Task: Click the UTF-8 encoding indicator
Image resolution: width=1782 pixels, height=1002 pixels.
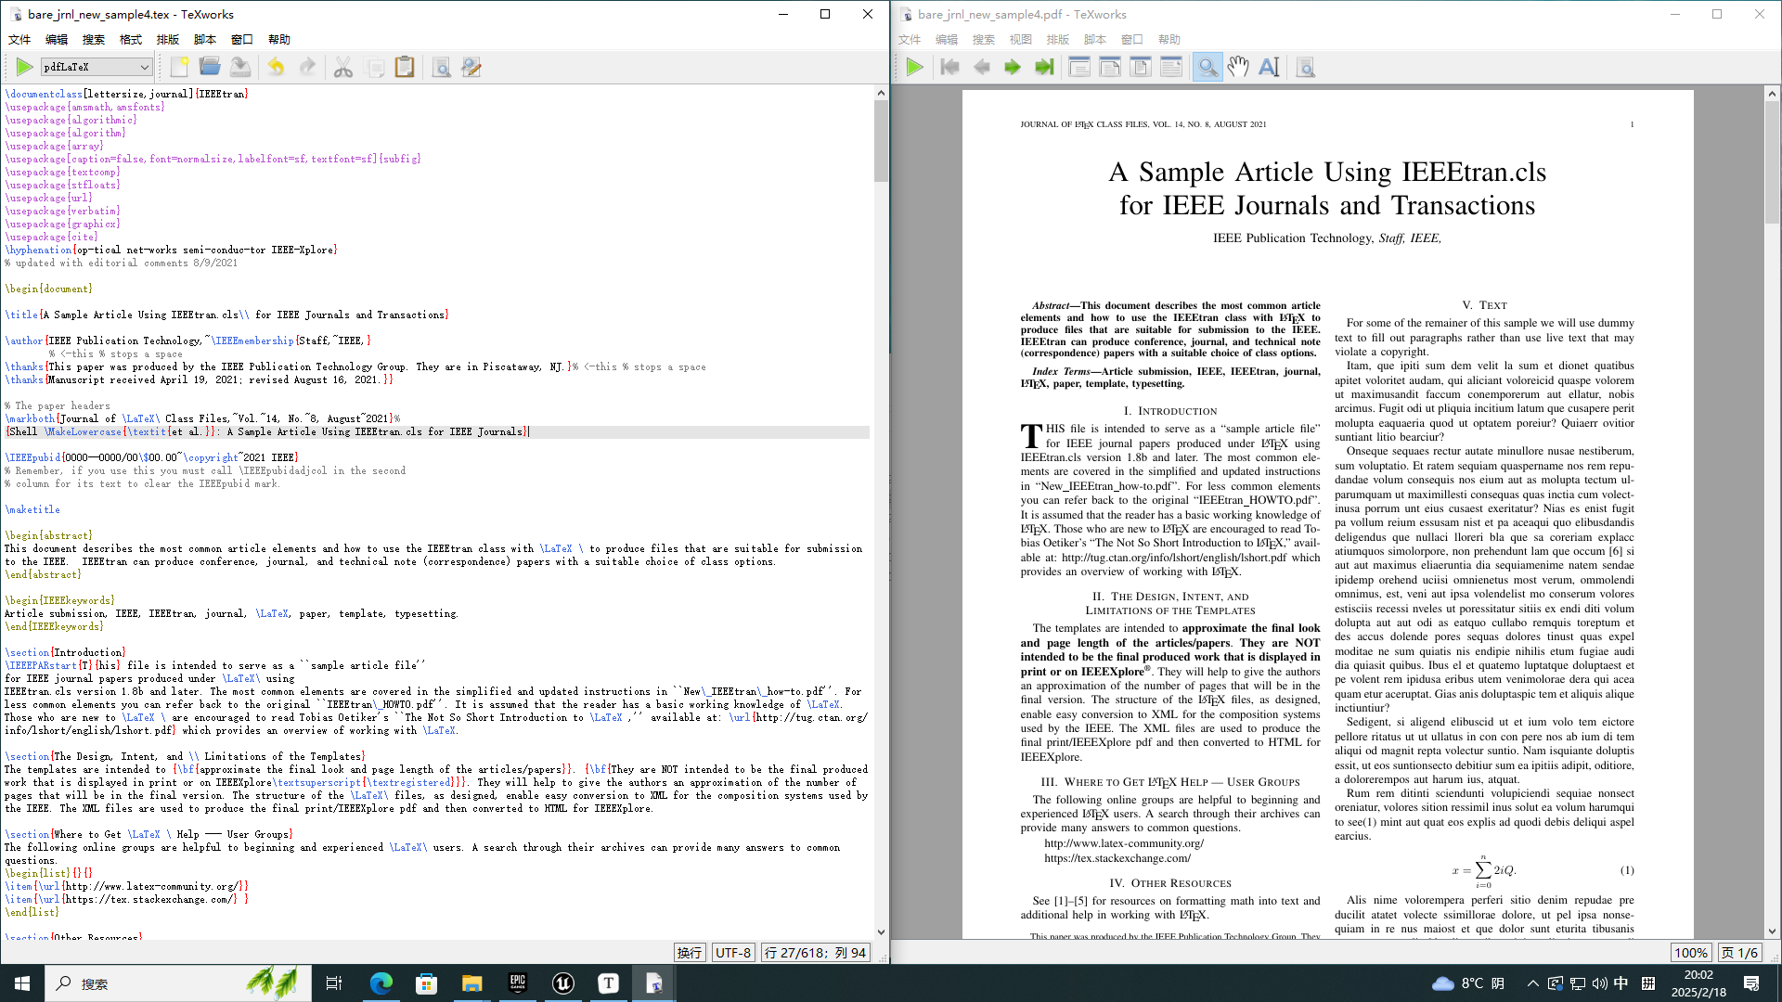Action: coord(733,953)
